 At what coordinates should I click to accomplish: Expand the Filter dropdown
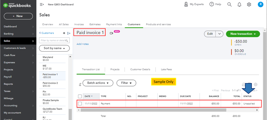126,83
